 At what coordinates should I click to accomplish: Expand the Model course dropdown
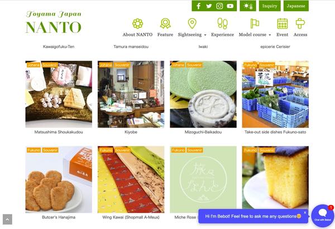pyautogui.click(x=255, y=35)
